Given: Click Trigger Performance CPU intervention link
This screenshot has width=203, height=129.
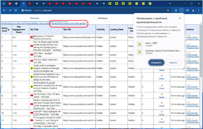Looking at the screenshot, I should point(68,23).
